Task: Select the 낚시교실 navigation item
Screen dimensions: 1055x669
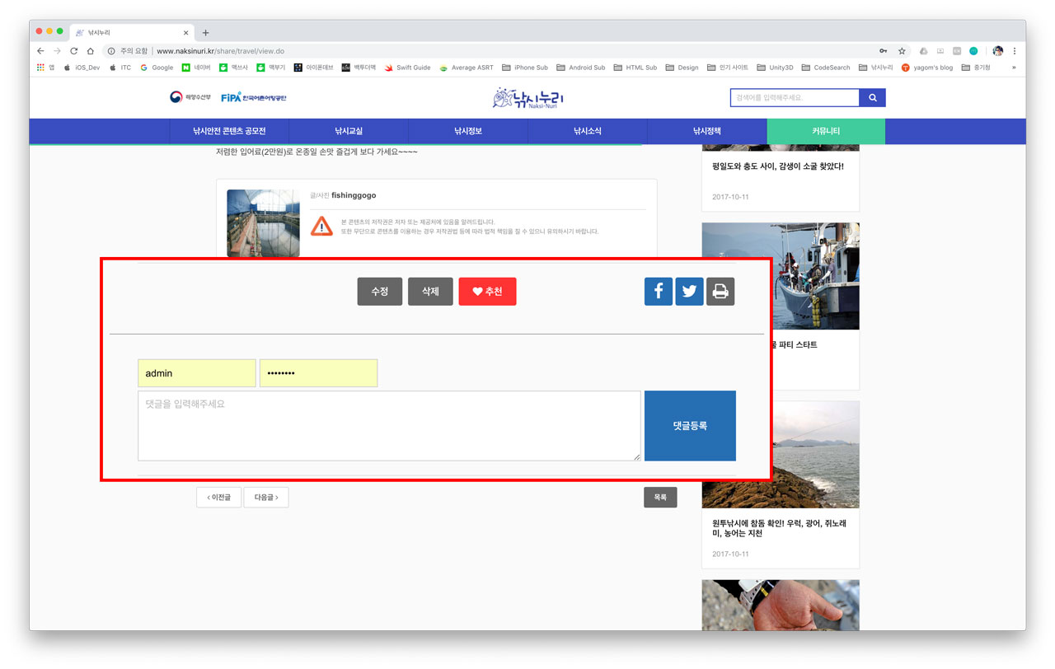Action: 349,131
